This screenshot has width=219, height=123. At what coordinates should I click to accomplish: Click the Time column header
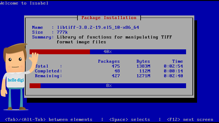[x=178, y=61]
